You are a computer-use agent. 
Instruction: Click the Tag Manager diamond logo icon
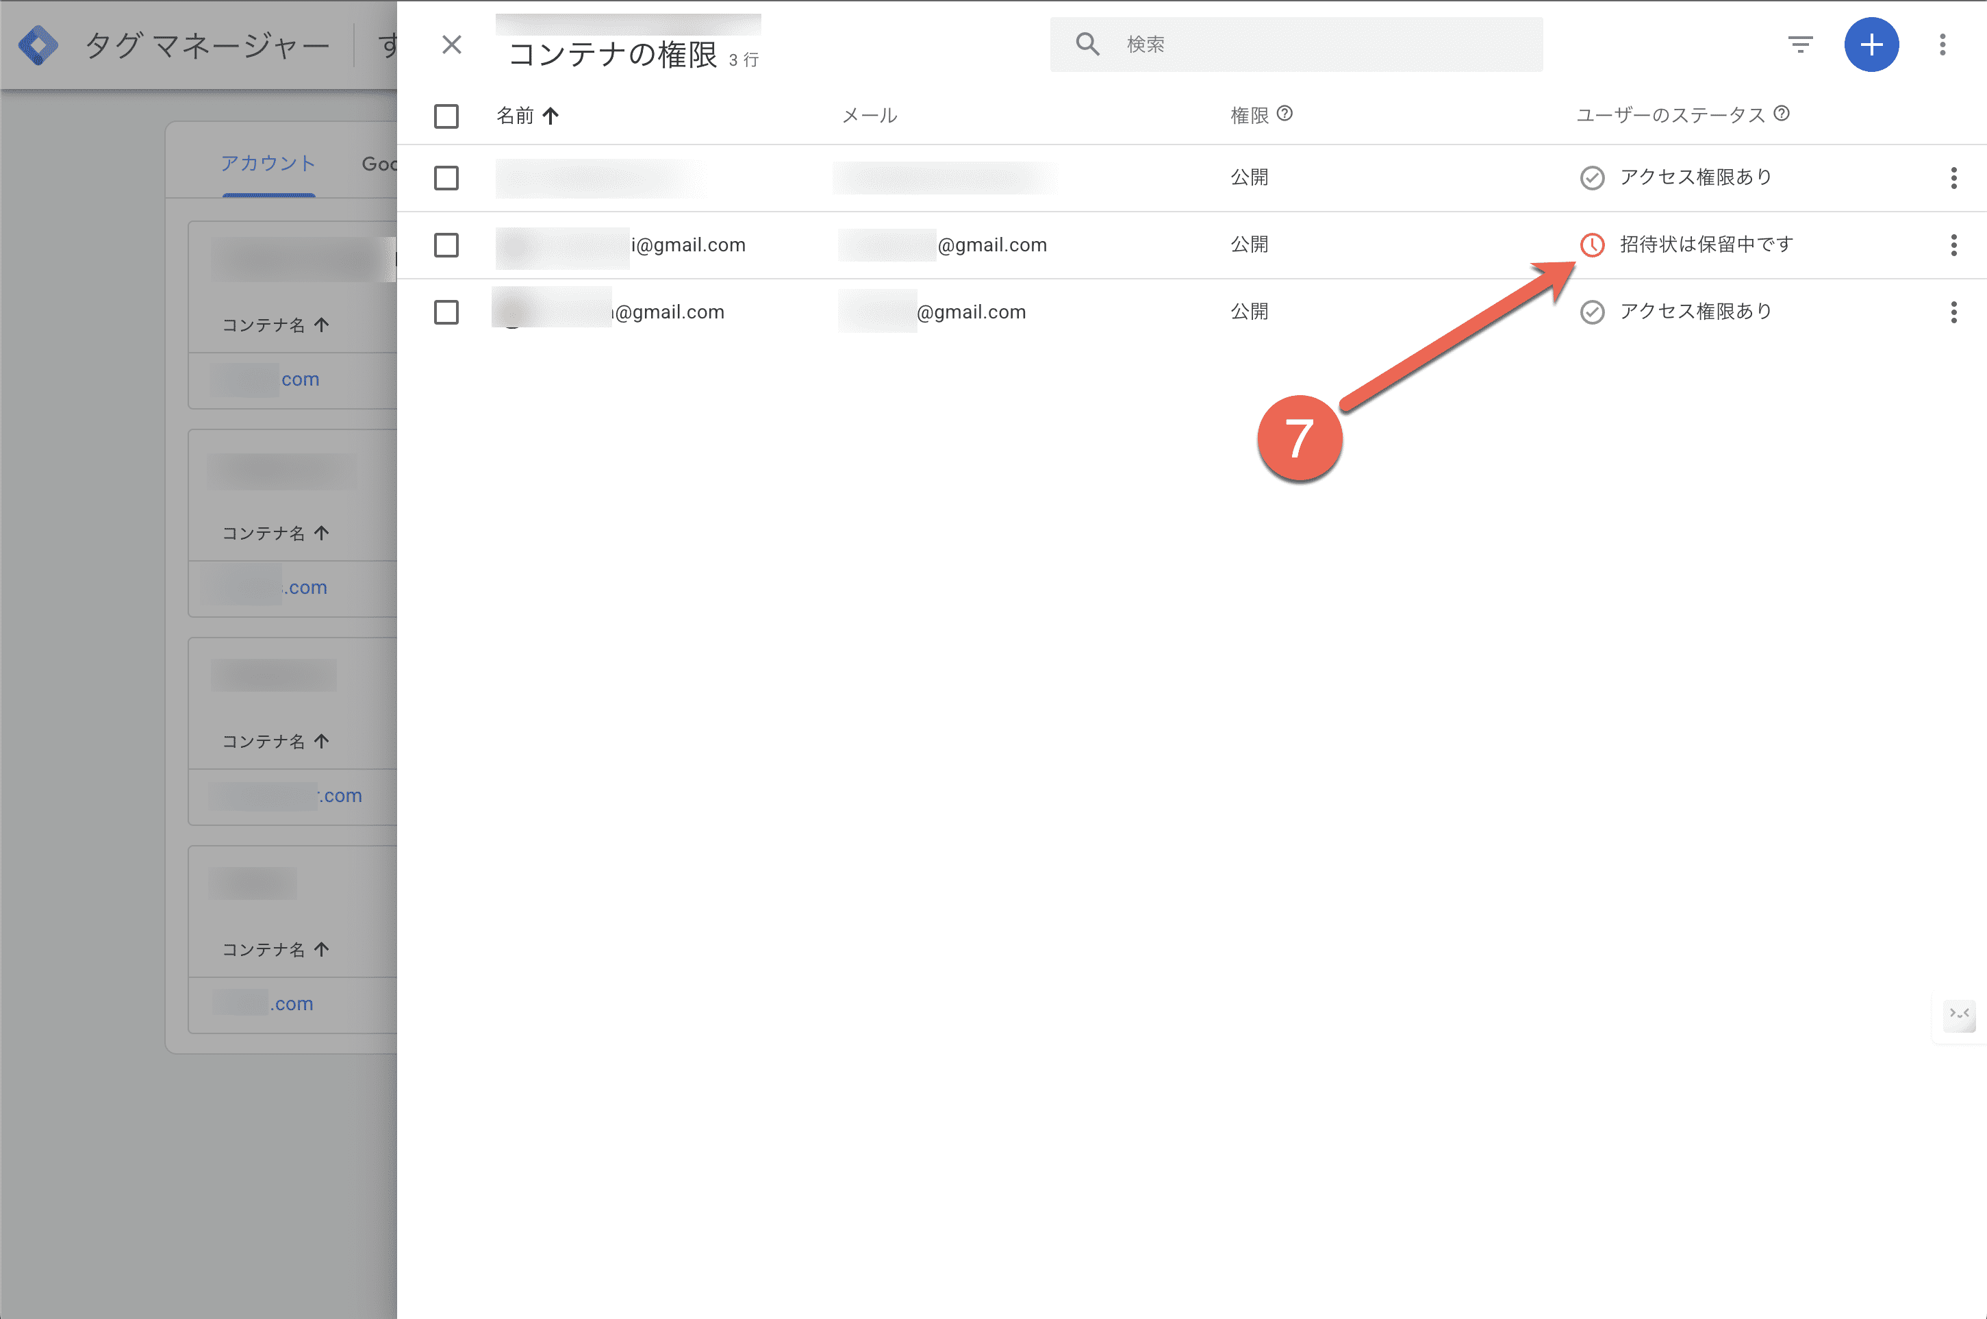click(x=38, y=44)
